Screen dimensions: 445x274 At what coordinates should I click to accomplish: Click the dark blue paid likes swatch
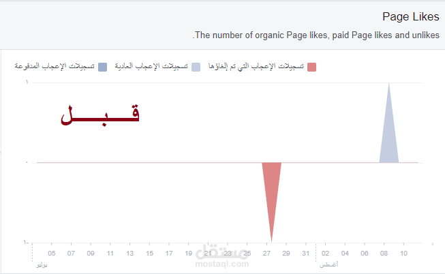click(102, 67)
